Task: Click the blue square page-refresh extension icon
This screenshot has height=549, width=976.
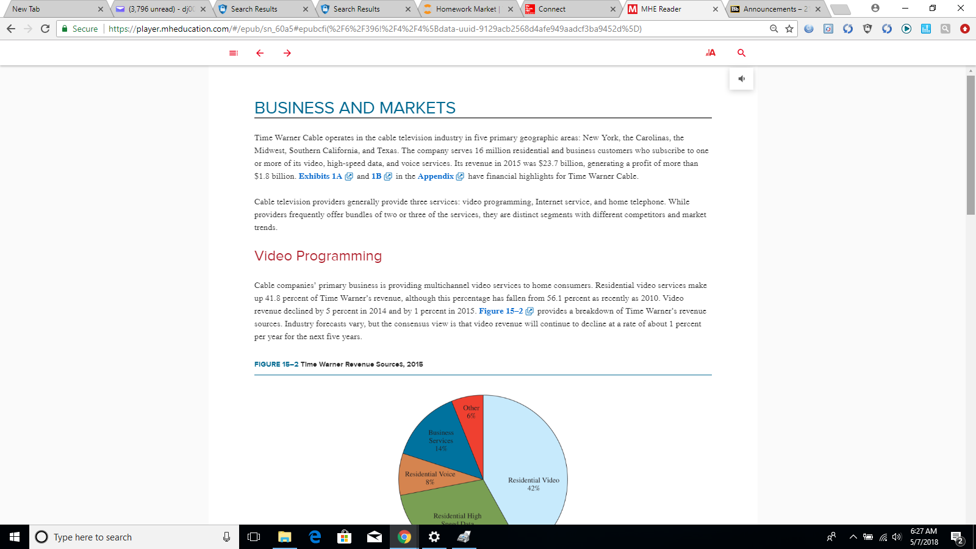Action: (828, 29)
